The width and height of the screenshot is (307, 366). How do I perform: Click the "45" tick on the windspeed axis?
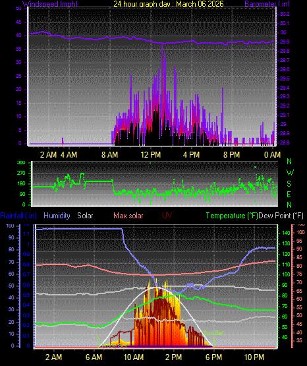coord(18,22)
